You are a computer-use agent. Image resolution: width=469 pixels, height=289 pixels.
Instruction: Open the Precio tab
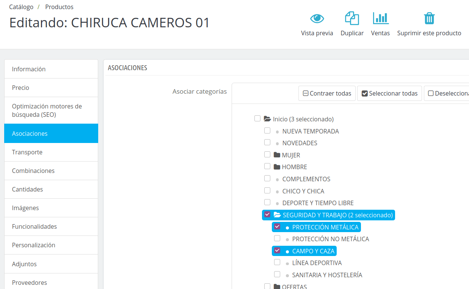click(51, 88)
